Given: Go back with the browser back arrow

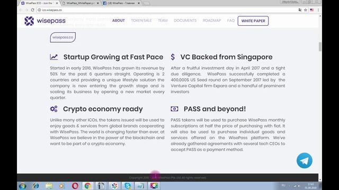Looking at the screenshot, I should tap(21, 10).
